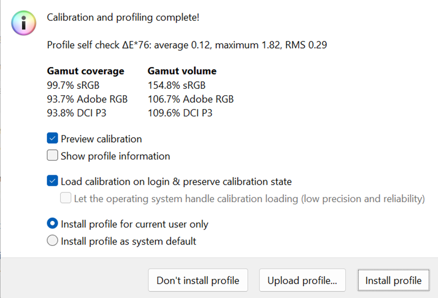Click the Calibration and profiling complete heading
The image size is (438, 298).
(123, 18)
